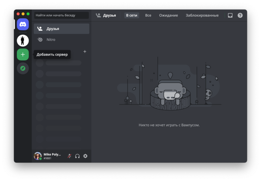Open the server with silhouette figure avatar
261x181 pixels.
pyautogui.click(x=23, y=40)
